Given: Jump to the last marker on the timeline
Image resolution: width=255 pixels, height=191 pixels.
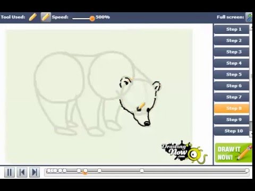Looking at the screenshot, I should pyautogui.click(x=247, y=171).
